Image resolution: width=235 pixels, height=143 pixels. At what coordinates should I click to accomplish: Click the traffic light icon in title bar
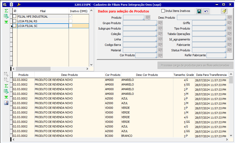pos(11,4)
